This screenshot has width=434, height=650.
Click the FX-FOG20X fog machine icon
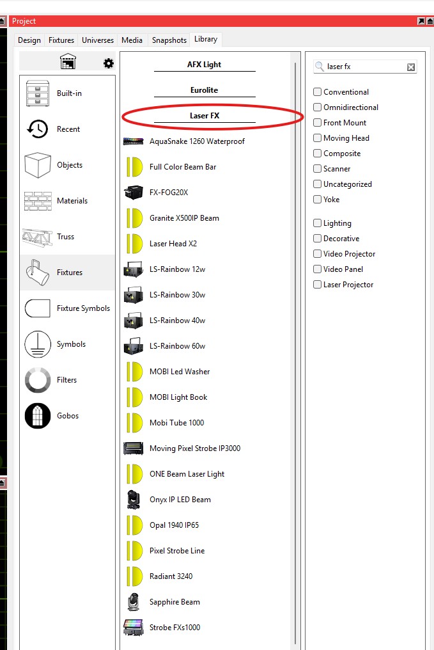coord(134,193)
